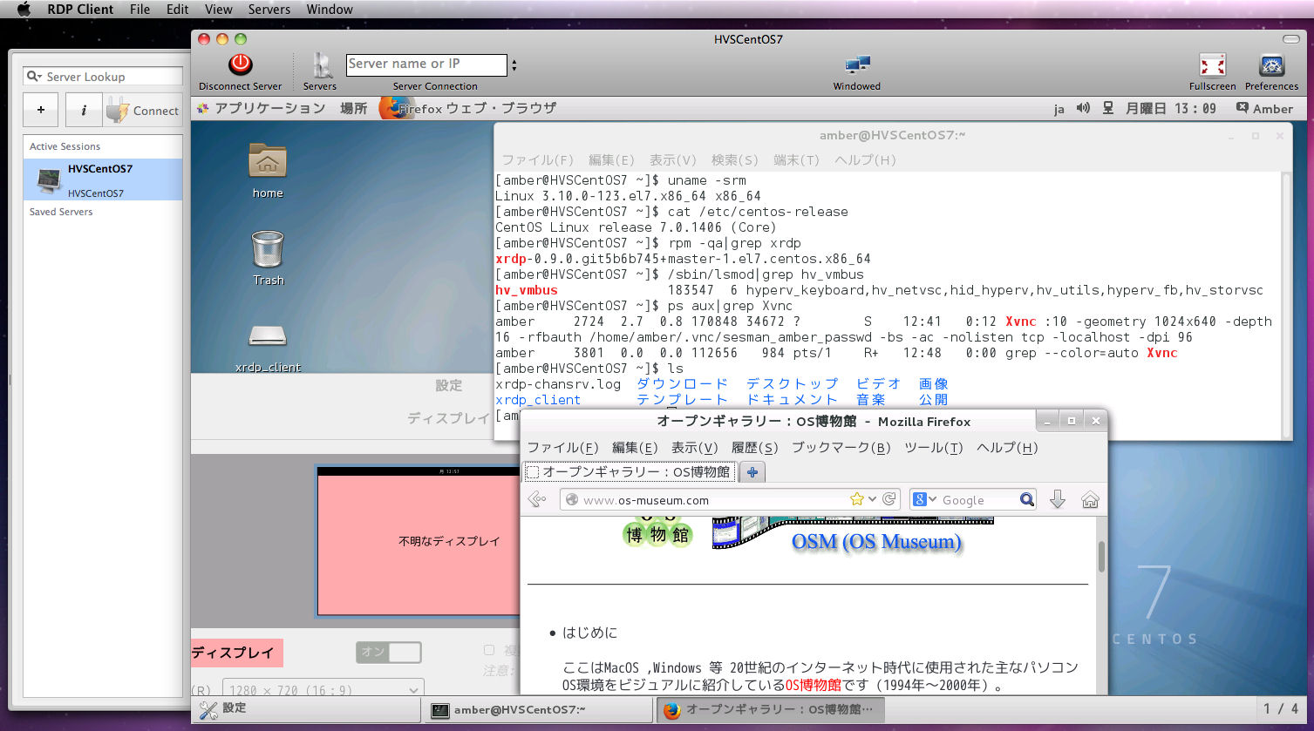The image size is (1314, 731).
Task: Click the 設定 taskbar button
Action: 307,709
